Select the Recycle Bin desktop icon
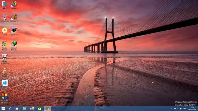198x111 pixels. click(x=5, y=18)
